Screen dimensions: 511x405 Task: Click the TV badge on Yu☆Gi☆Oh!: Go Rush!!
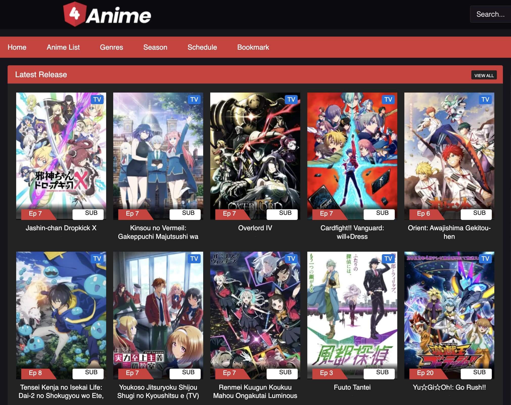click(485, 259)
